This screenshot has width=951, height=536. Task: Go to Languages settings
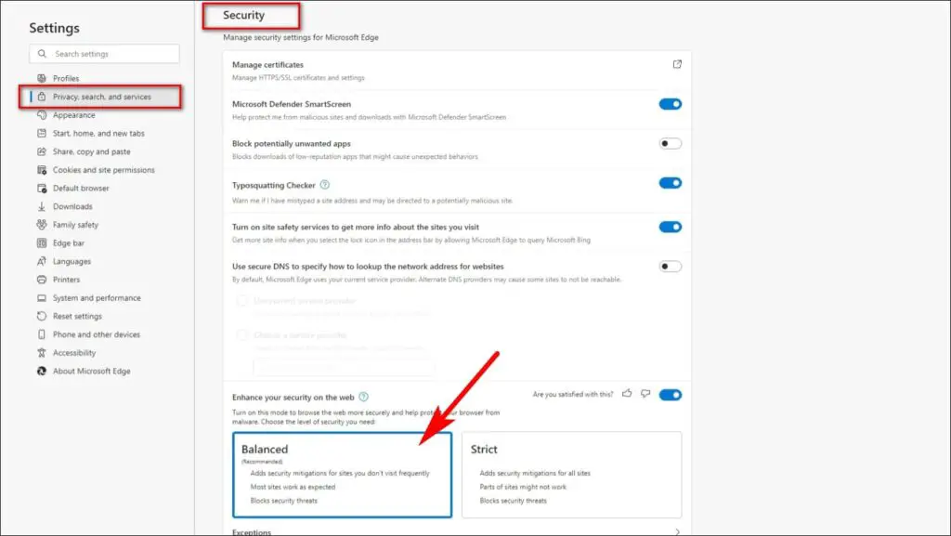click(72, 261)
